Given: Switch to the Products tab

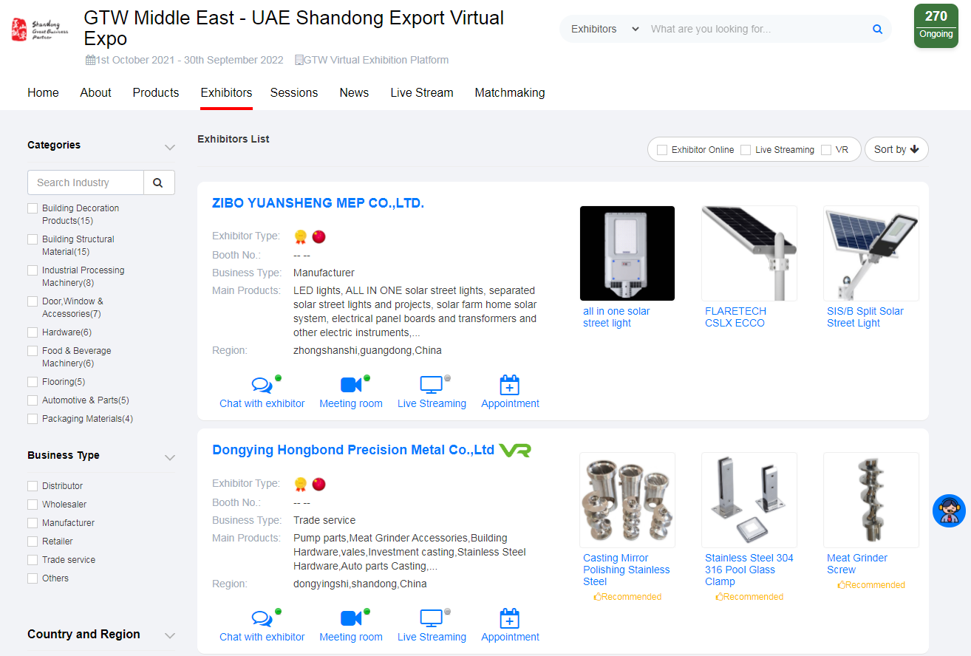Looking at the screenshot, I should click(156, 93).
